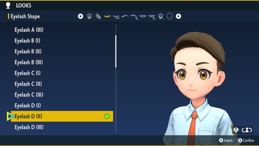
Task: Open the Mouth Shape lips icon
Action: point(143,16)
